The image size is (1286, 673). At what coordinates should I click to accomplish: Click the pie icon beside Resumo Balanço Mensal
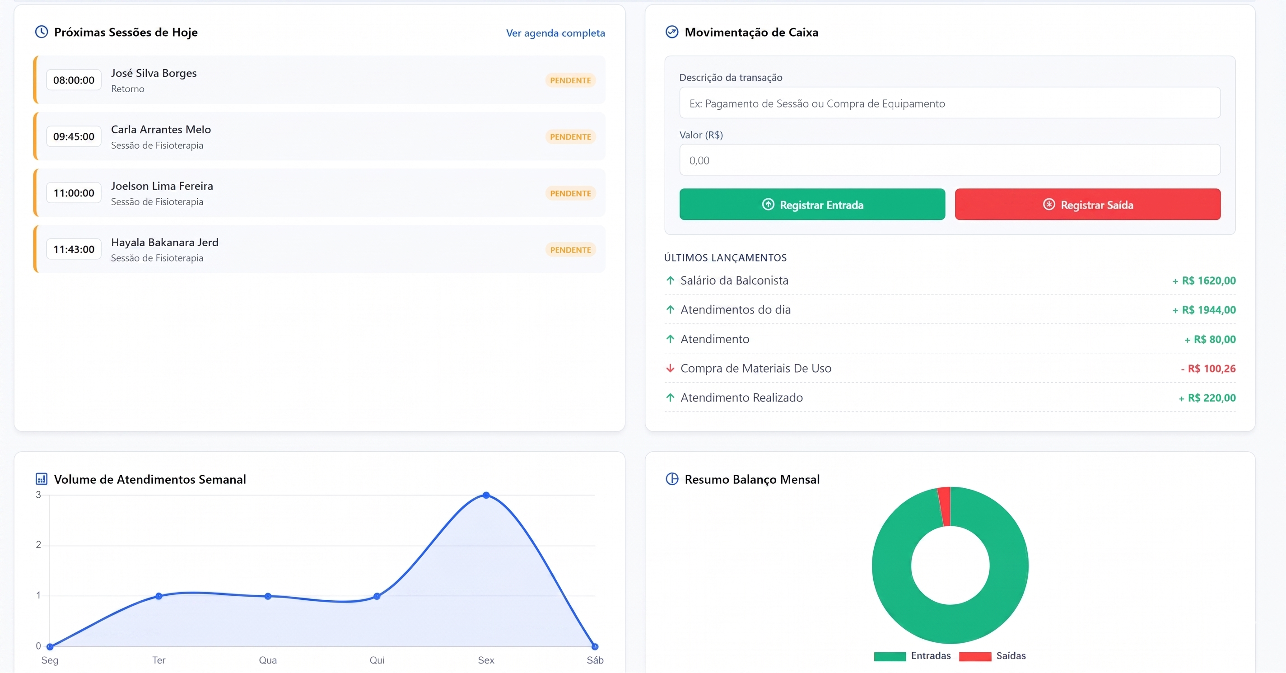(x=672, y=479)
